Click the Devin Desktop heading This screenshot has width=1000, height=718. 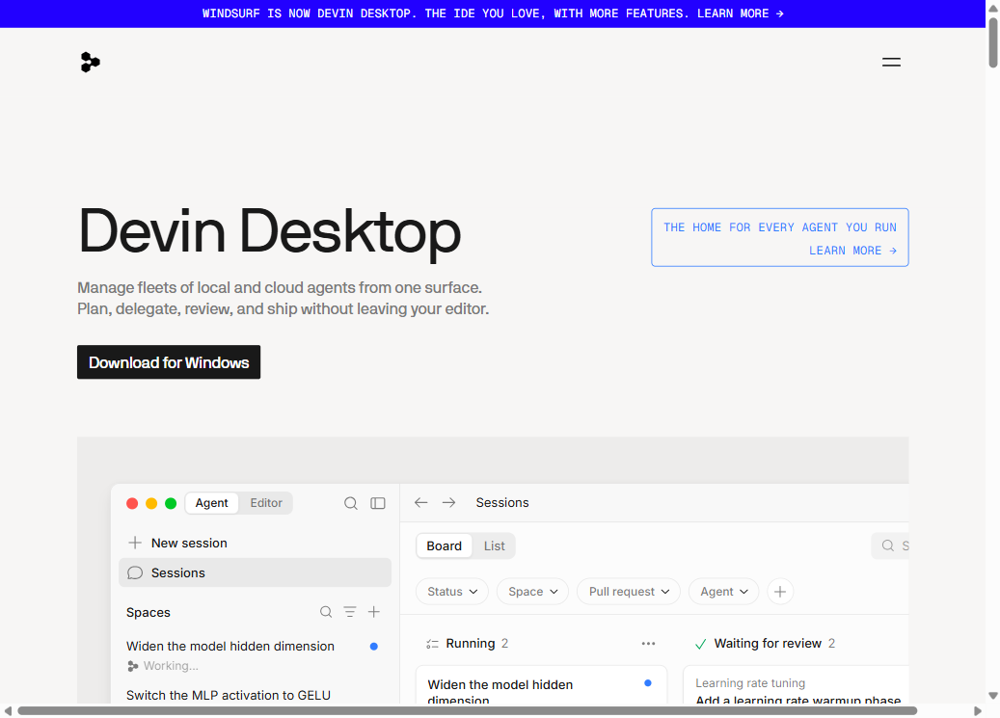pyautogui.click(x=269, y=232)
